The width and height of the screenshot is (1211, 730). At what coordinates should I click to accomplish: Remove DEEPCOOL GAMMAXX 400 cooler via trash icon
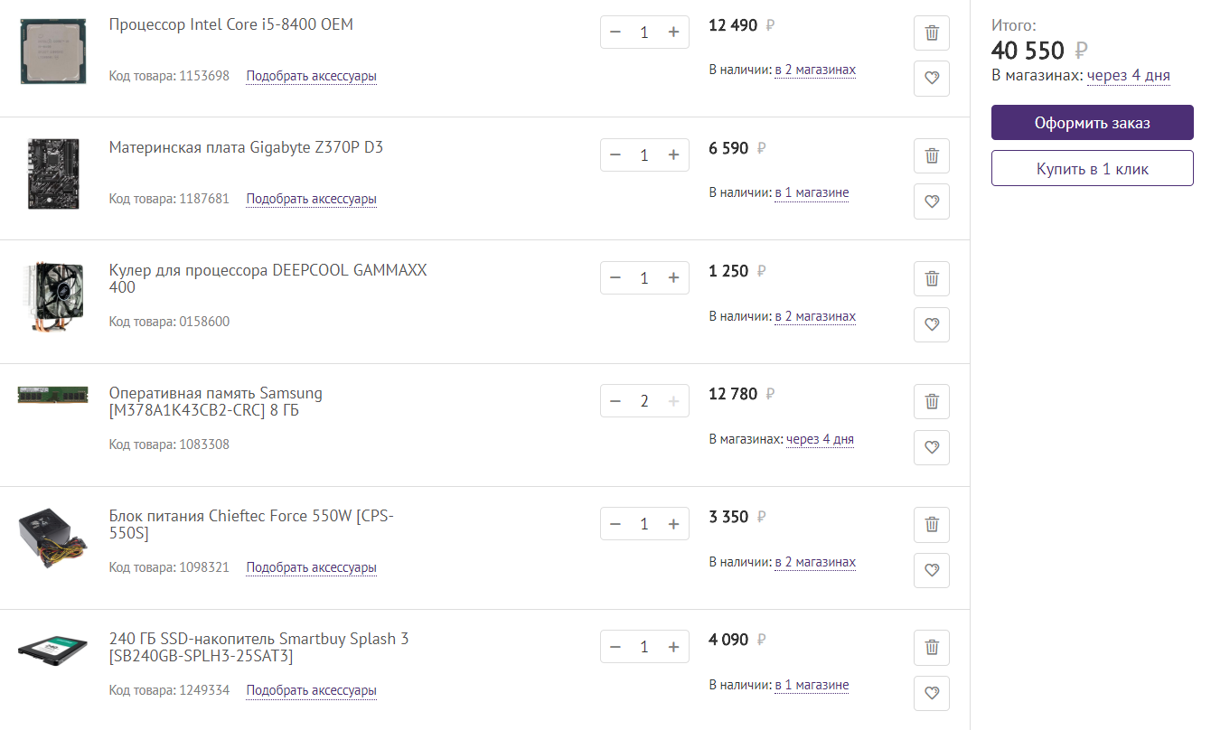pyautogui.click(x=932, y=278)
